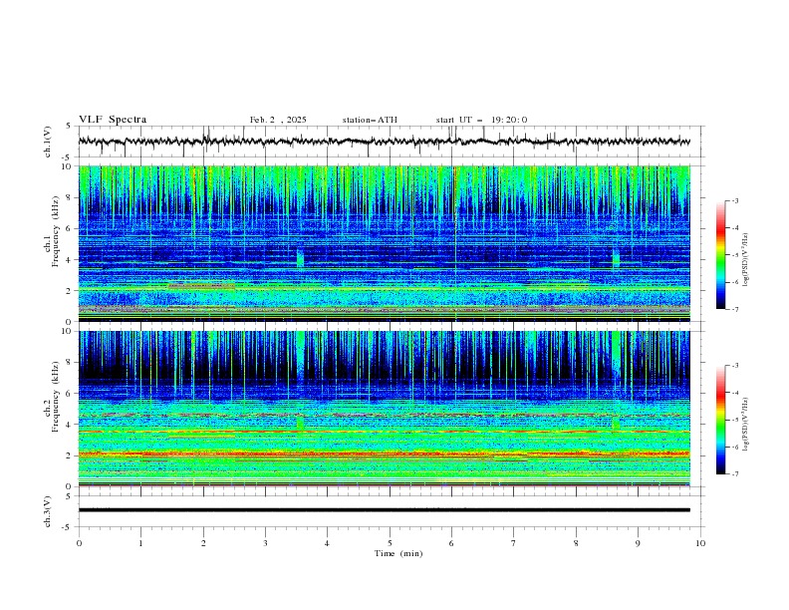Click the "-6" tick on ch.2 color bar
Image resolution: width=789 pixels, height=610 pixels.
734,447
